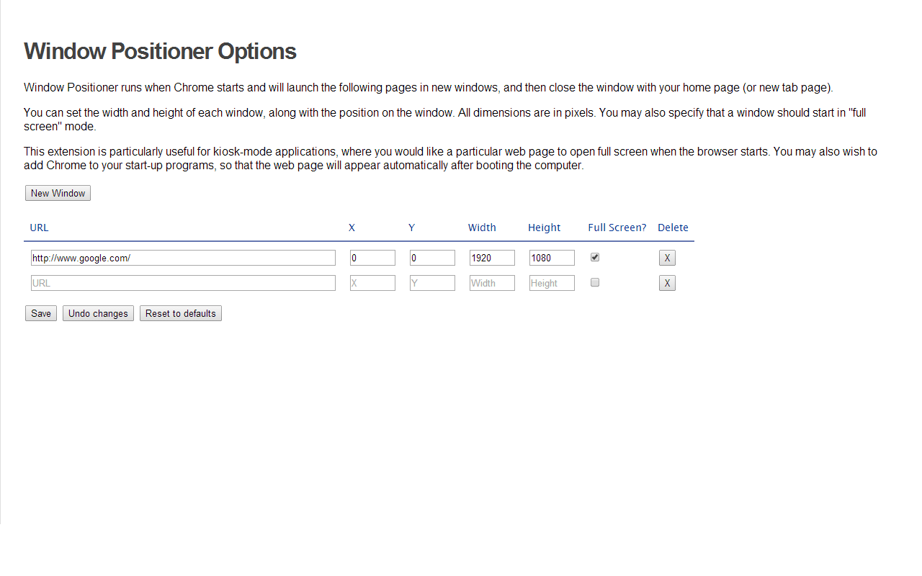This screenshot has height=576, width=922.
Task: Focus the empty Width placeholder field
Action: pos(492,283)
